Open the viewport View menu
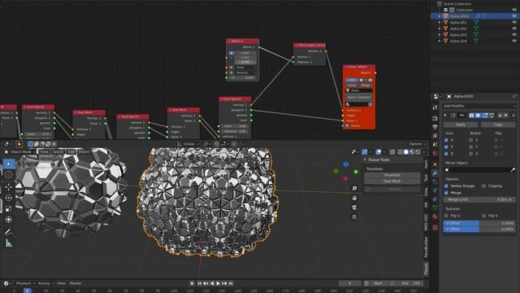 pos(44,152)
